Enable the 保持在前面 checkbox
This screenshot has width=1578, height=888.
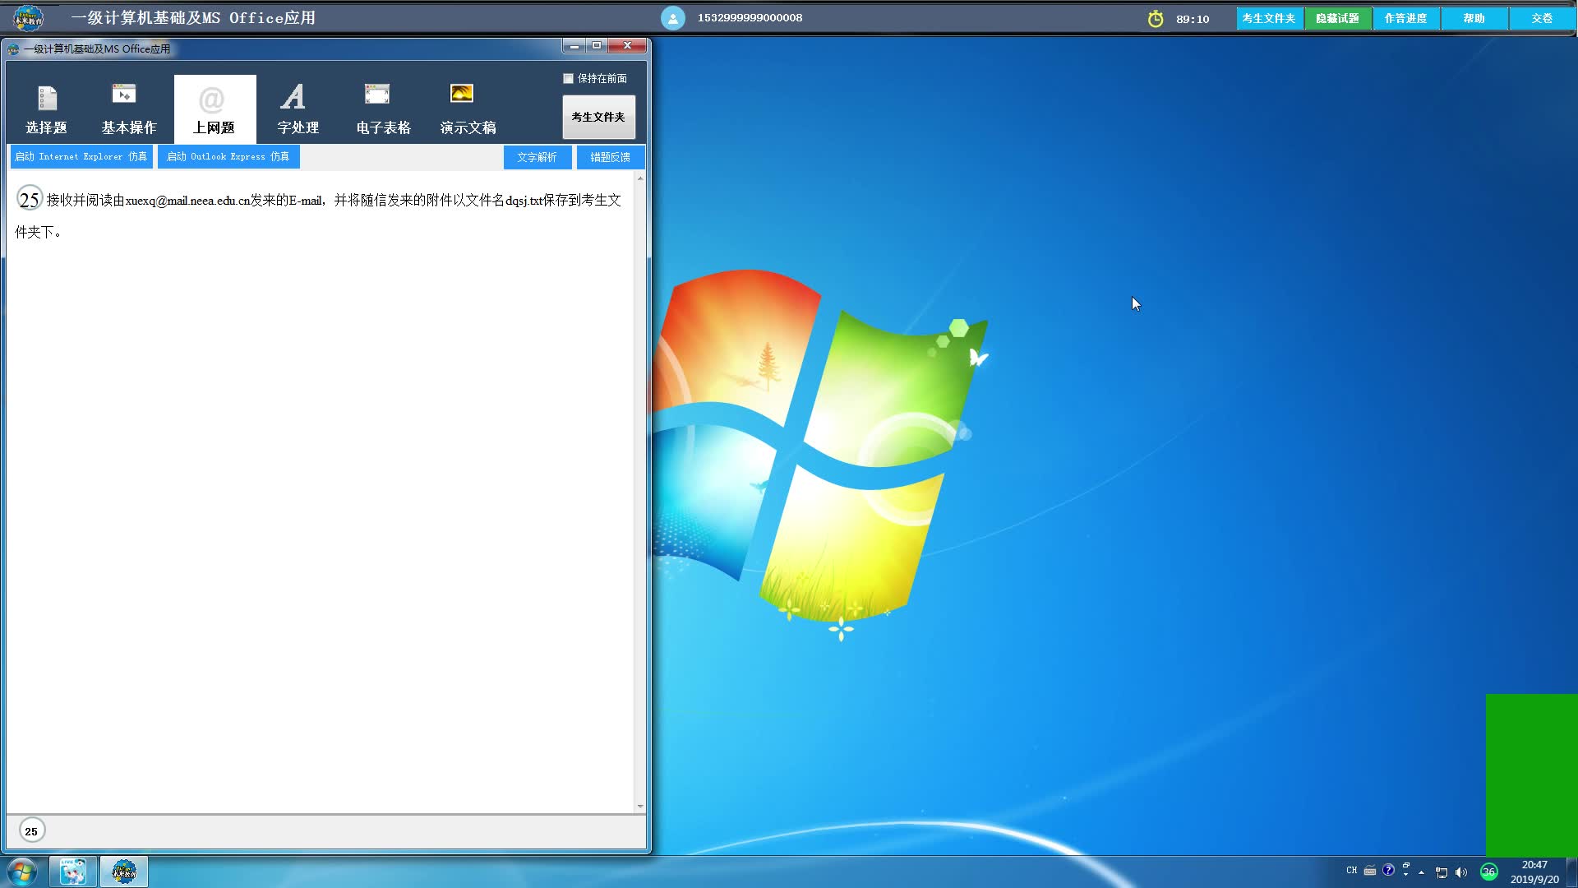click(x=568, y=78)
